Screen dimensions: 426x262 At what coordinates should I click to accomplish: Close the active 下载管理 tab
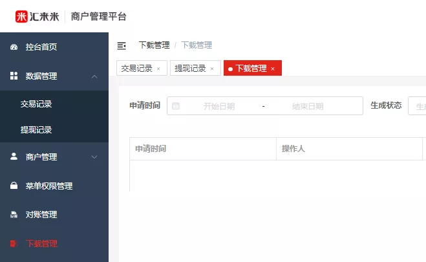[273, 69]
